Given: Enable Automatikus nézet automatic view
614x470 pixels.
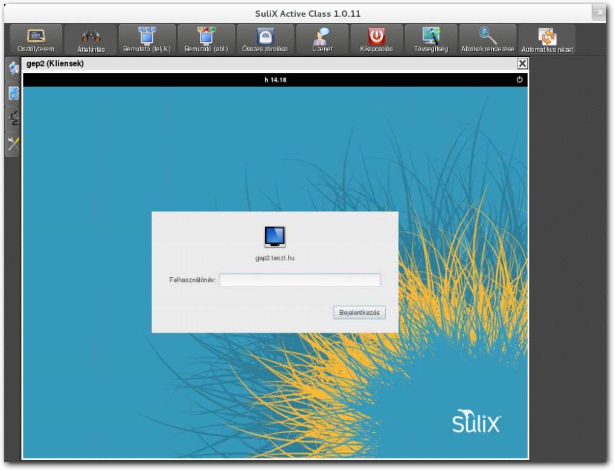Looking at the screenshot, I should (547, 39).
